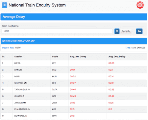The image size is (148, 120).
Task: Click the CNI station code
Action: (x=54, y=83)
